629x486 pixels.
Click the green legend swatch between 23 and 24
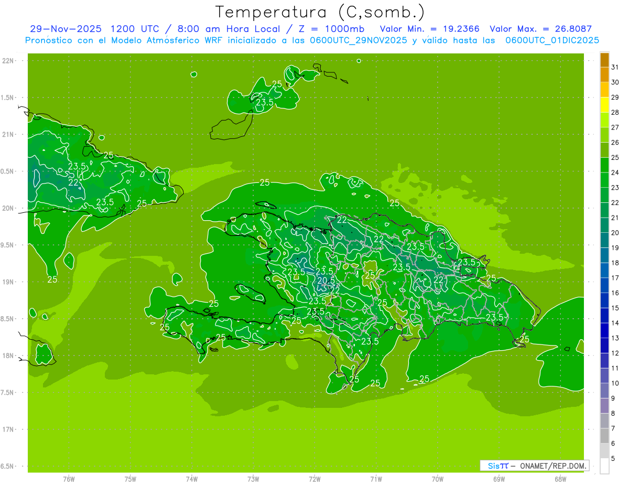coord(604,180)
